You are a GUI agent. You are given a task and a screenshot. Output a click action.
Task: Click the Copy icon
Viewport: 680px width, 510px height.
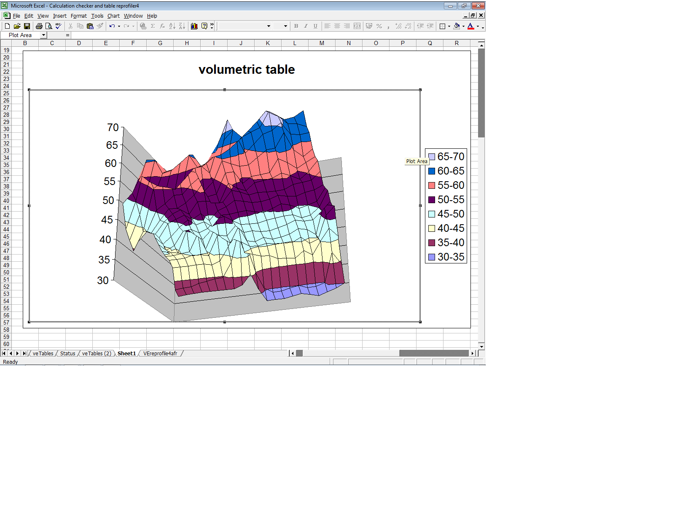click(80, 26)
